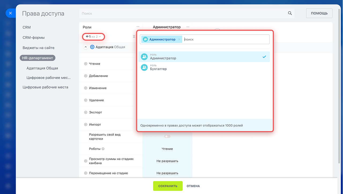The height and width of the screenshot is (194, 343).
Task: Click the Адаптация section round icon
Action: [x=92, y=47]
